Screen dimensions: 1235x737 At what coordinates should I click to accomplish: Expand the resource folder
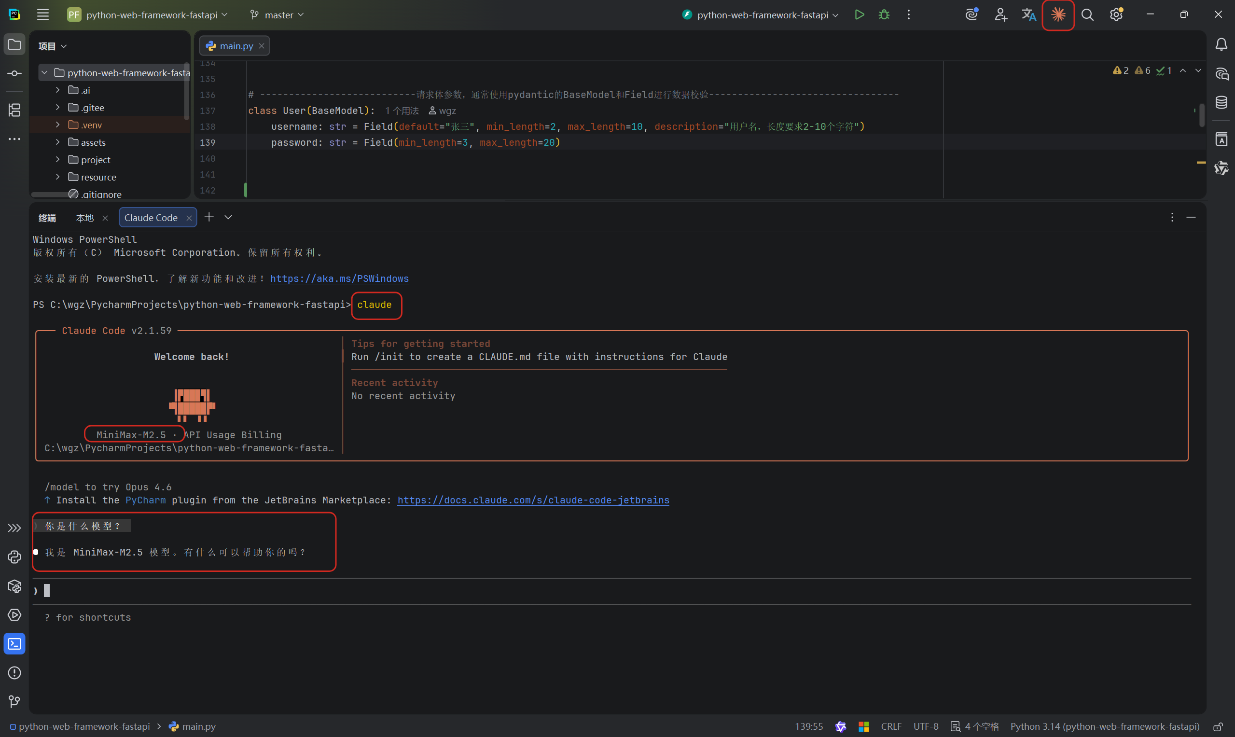click(x=57, y=177)
